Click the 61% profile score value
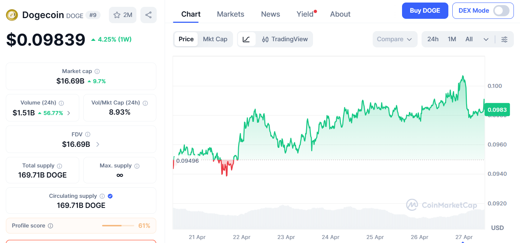 tap(144, 226)
